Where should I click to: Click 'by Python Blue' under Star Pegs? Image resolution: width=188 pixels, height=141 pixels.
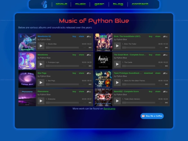[44, 76]
